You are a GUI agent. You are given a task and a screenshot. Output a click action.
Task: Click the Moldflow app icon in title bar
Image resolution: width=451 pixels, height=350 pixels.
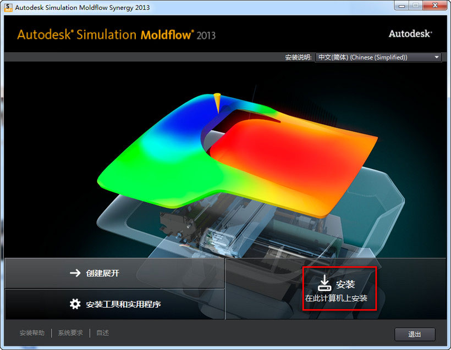coord(8,8)
